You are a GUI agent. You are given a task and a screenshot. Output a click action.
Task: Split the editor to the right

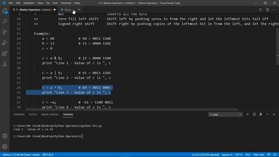267,10
